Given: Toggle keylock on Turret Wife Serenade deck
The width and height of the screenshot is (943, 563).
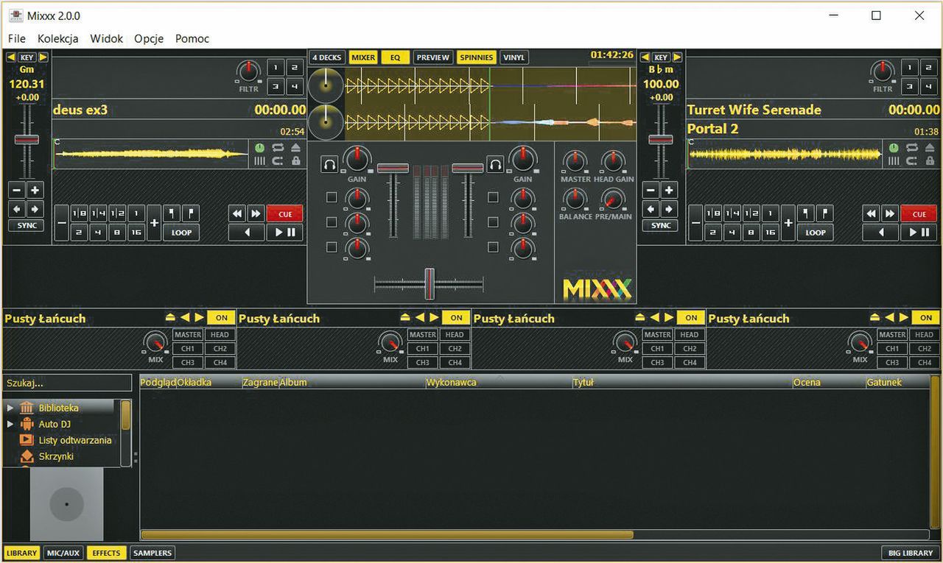Looking at the screenshot, I should click(929, 160).
